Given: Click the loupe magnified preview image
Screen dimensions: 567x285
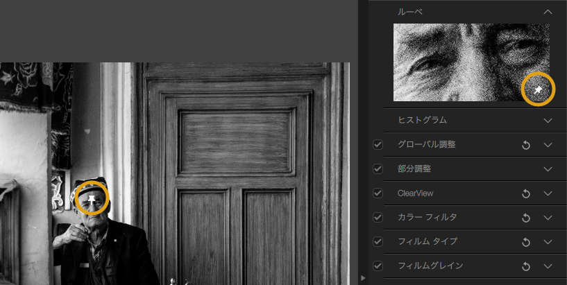Looking at the screenshot, I should pos(471,62).
